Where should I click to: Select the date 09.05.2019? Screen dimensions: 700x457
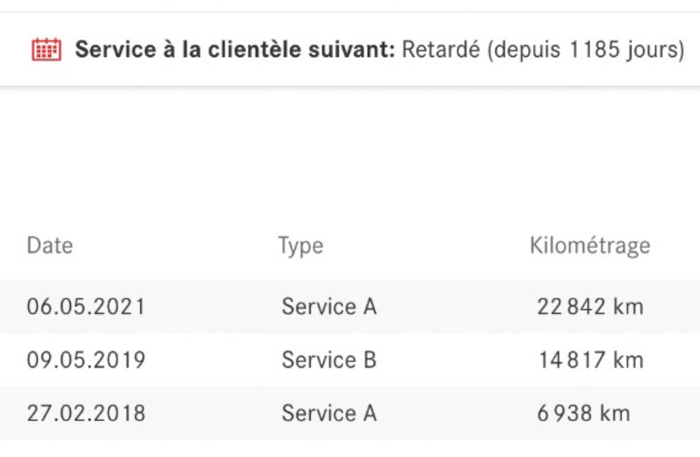(x=86, y=360)
